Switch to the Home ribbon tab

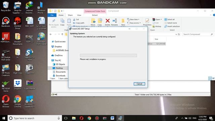tap(61, 15)
